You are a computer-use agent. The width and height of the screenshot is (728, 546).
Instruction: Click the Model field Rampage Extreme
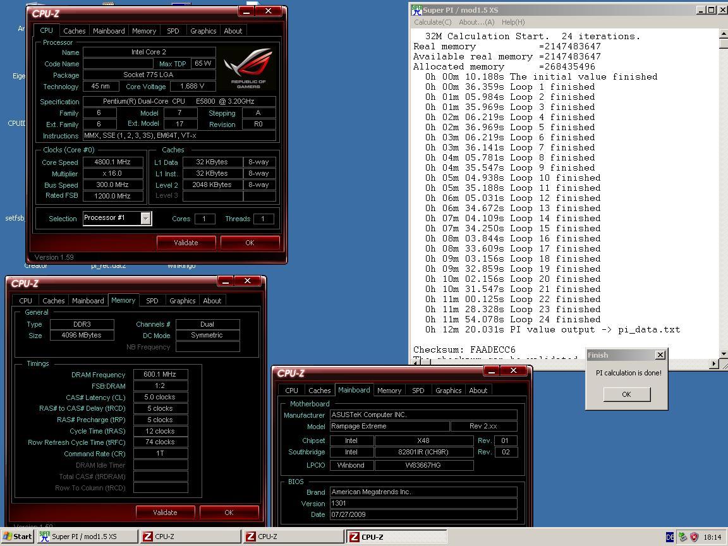tap(389, 426)
